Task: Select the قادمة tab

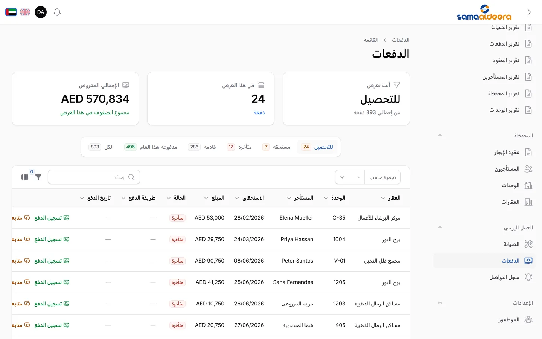Action: pos(202,147)
